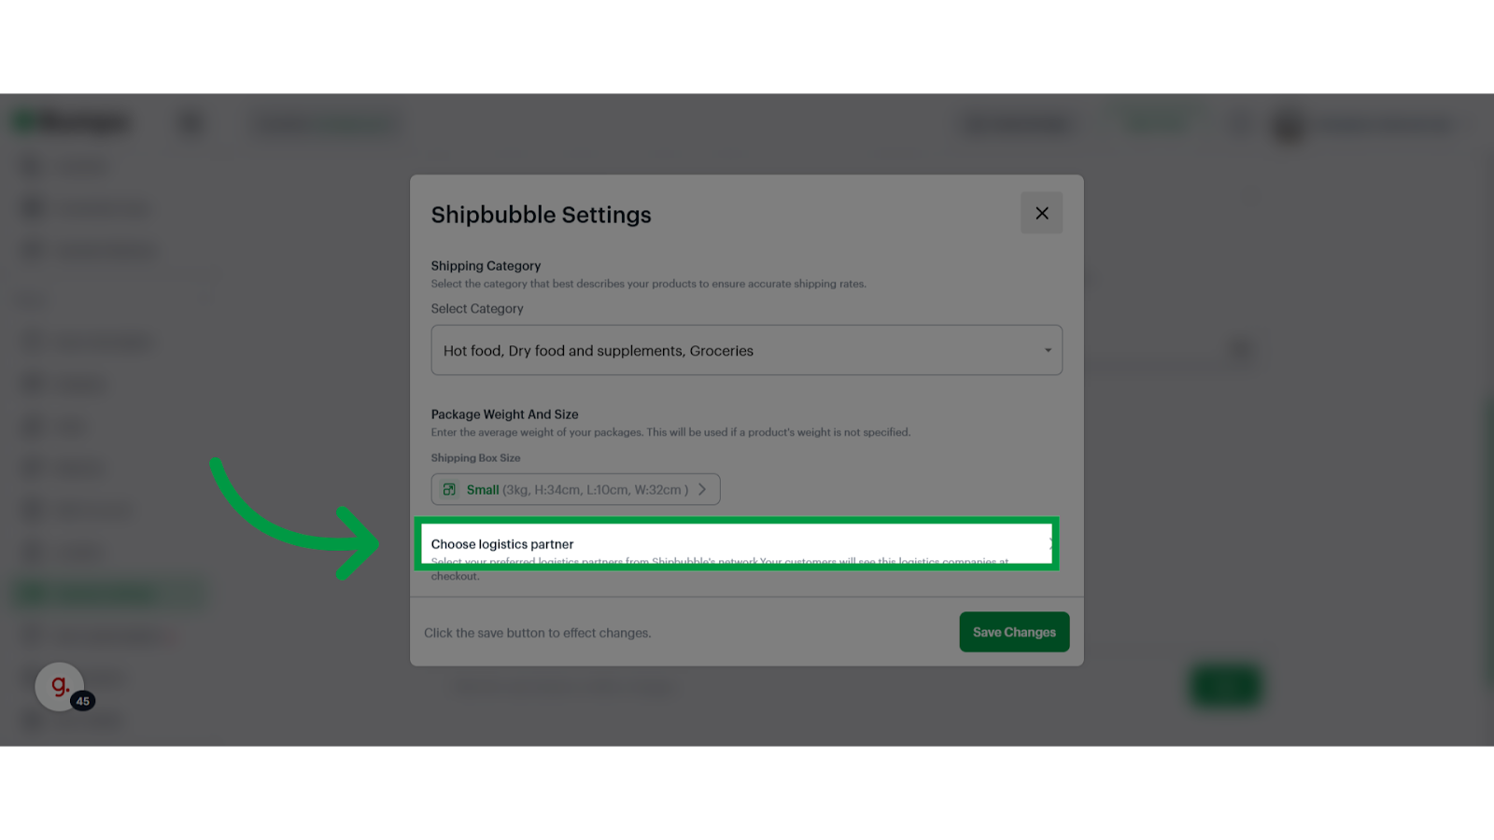1494x840 pixels.
Task: Open Choose logistics partner option
Action: point(737,544)
